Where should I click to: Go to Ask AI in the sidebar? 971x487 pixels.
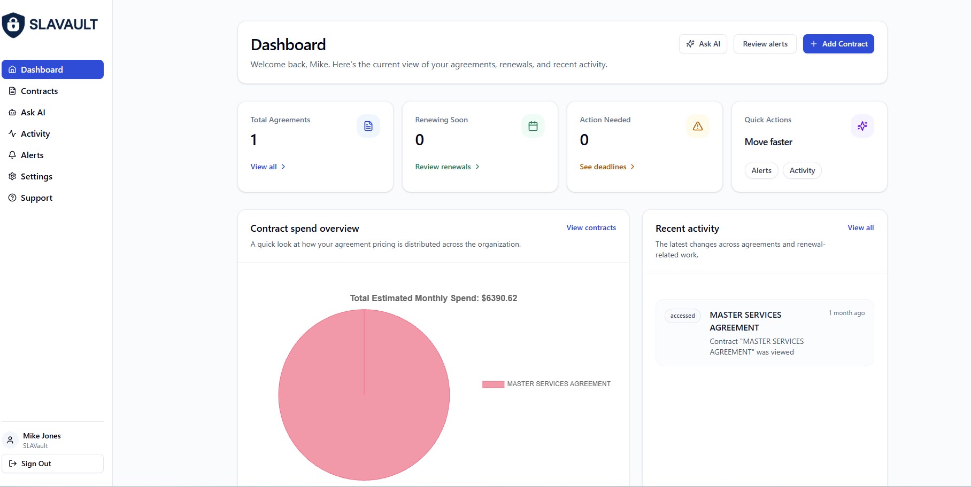click(52, 112)
